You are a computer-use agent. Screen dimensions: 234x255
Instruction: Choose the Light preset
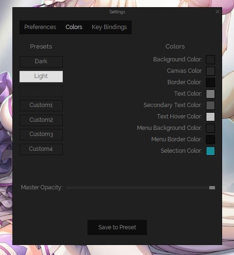coord(41,77)
